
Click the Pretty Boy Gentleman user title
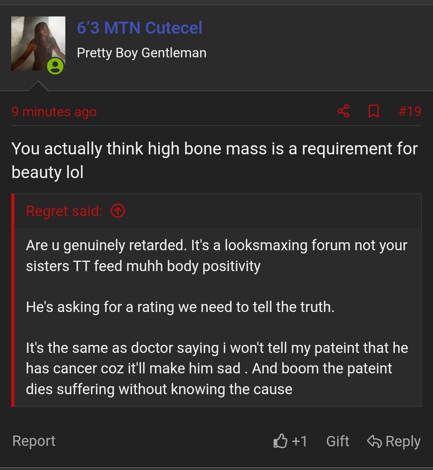pyautogui.click(x=142, y=53)
